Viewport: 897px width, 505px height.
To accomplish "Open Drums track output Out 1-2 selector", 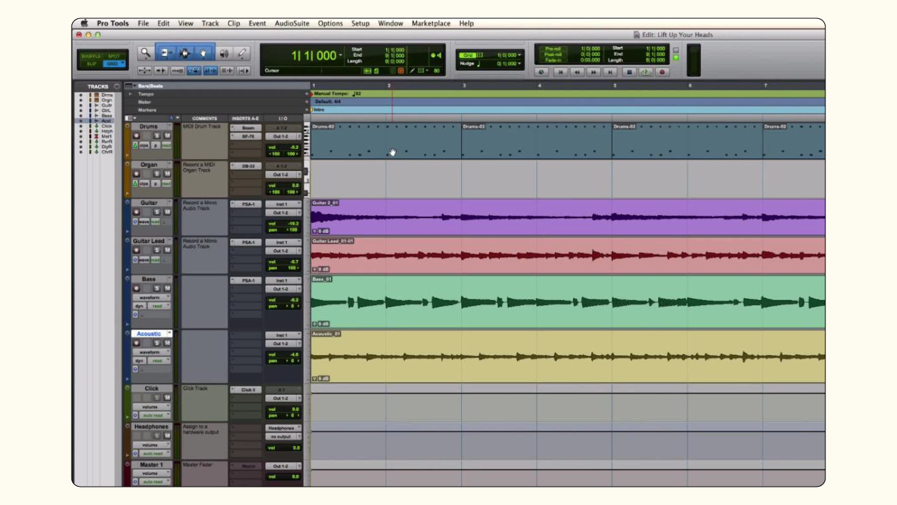I will [283, 137].
